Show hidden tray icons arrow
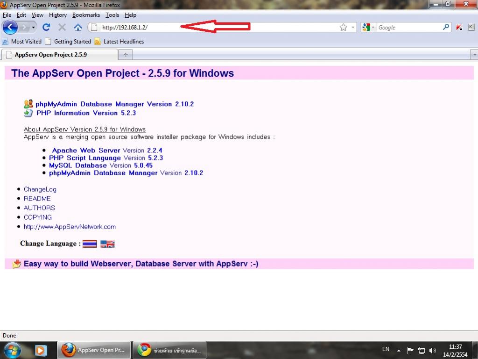Image resolution: width=478 pixels, height=359 pixels. 399,351
